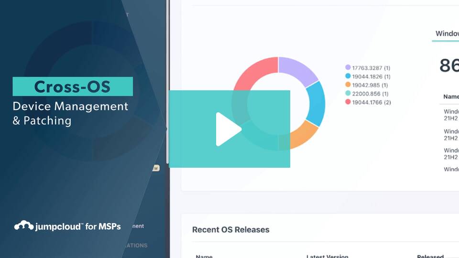The image size is (459, 258).
Task: Click the red 19044.1766 legend dot
Action: pos(348,102)
